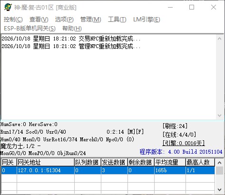Screen dimensions: 225x195
Task: Open the 管理(M) menu
Action: [90, 19]
